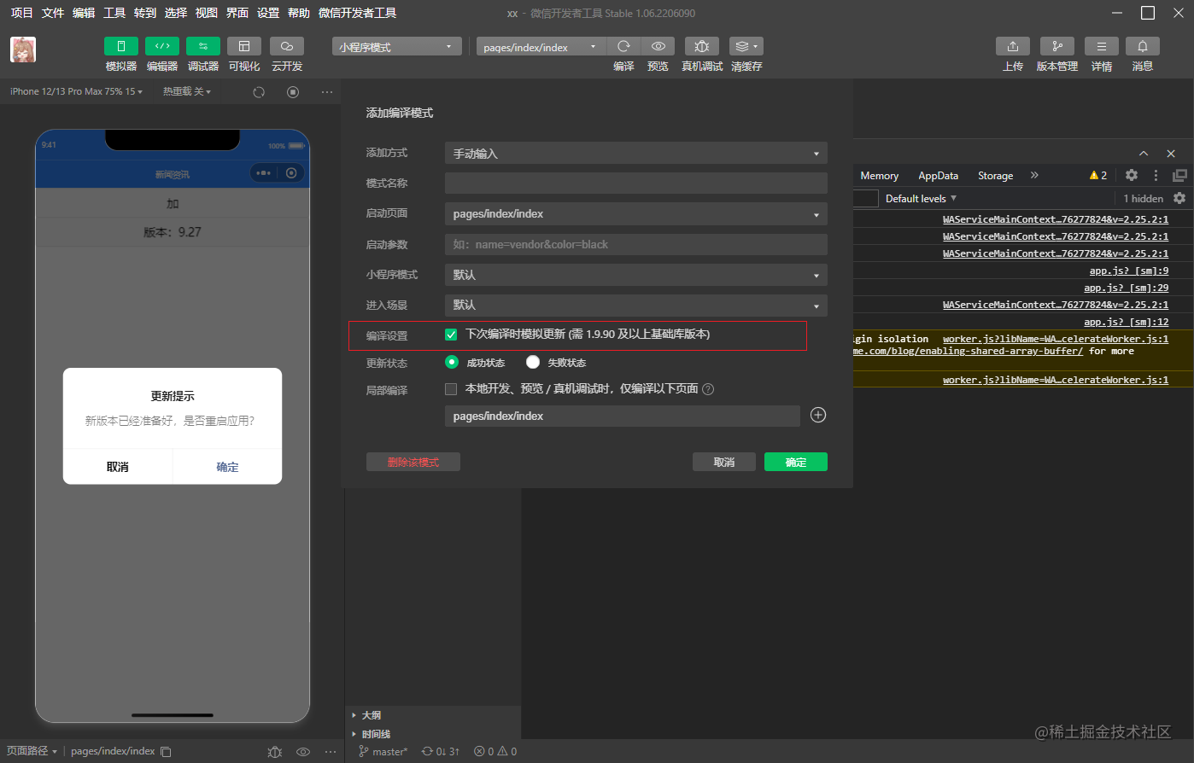Open the hot reload (热重载) dropdown
The height and width of the screenshot is (763, 1194).
(187, 91)
